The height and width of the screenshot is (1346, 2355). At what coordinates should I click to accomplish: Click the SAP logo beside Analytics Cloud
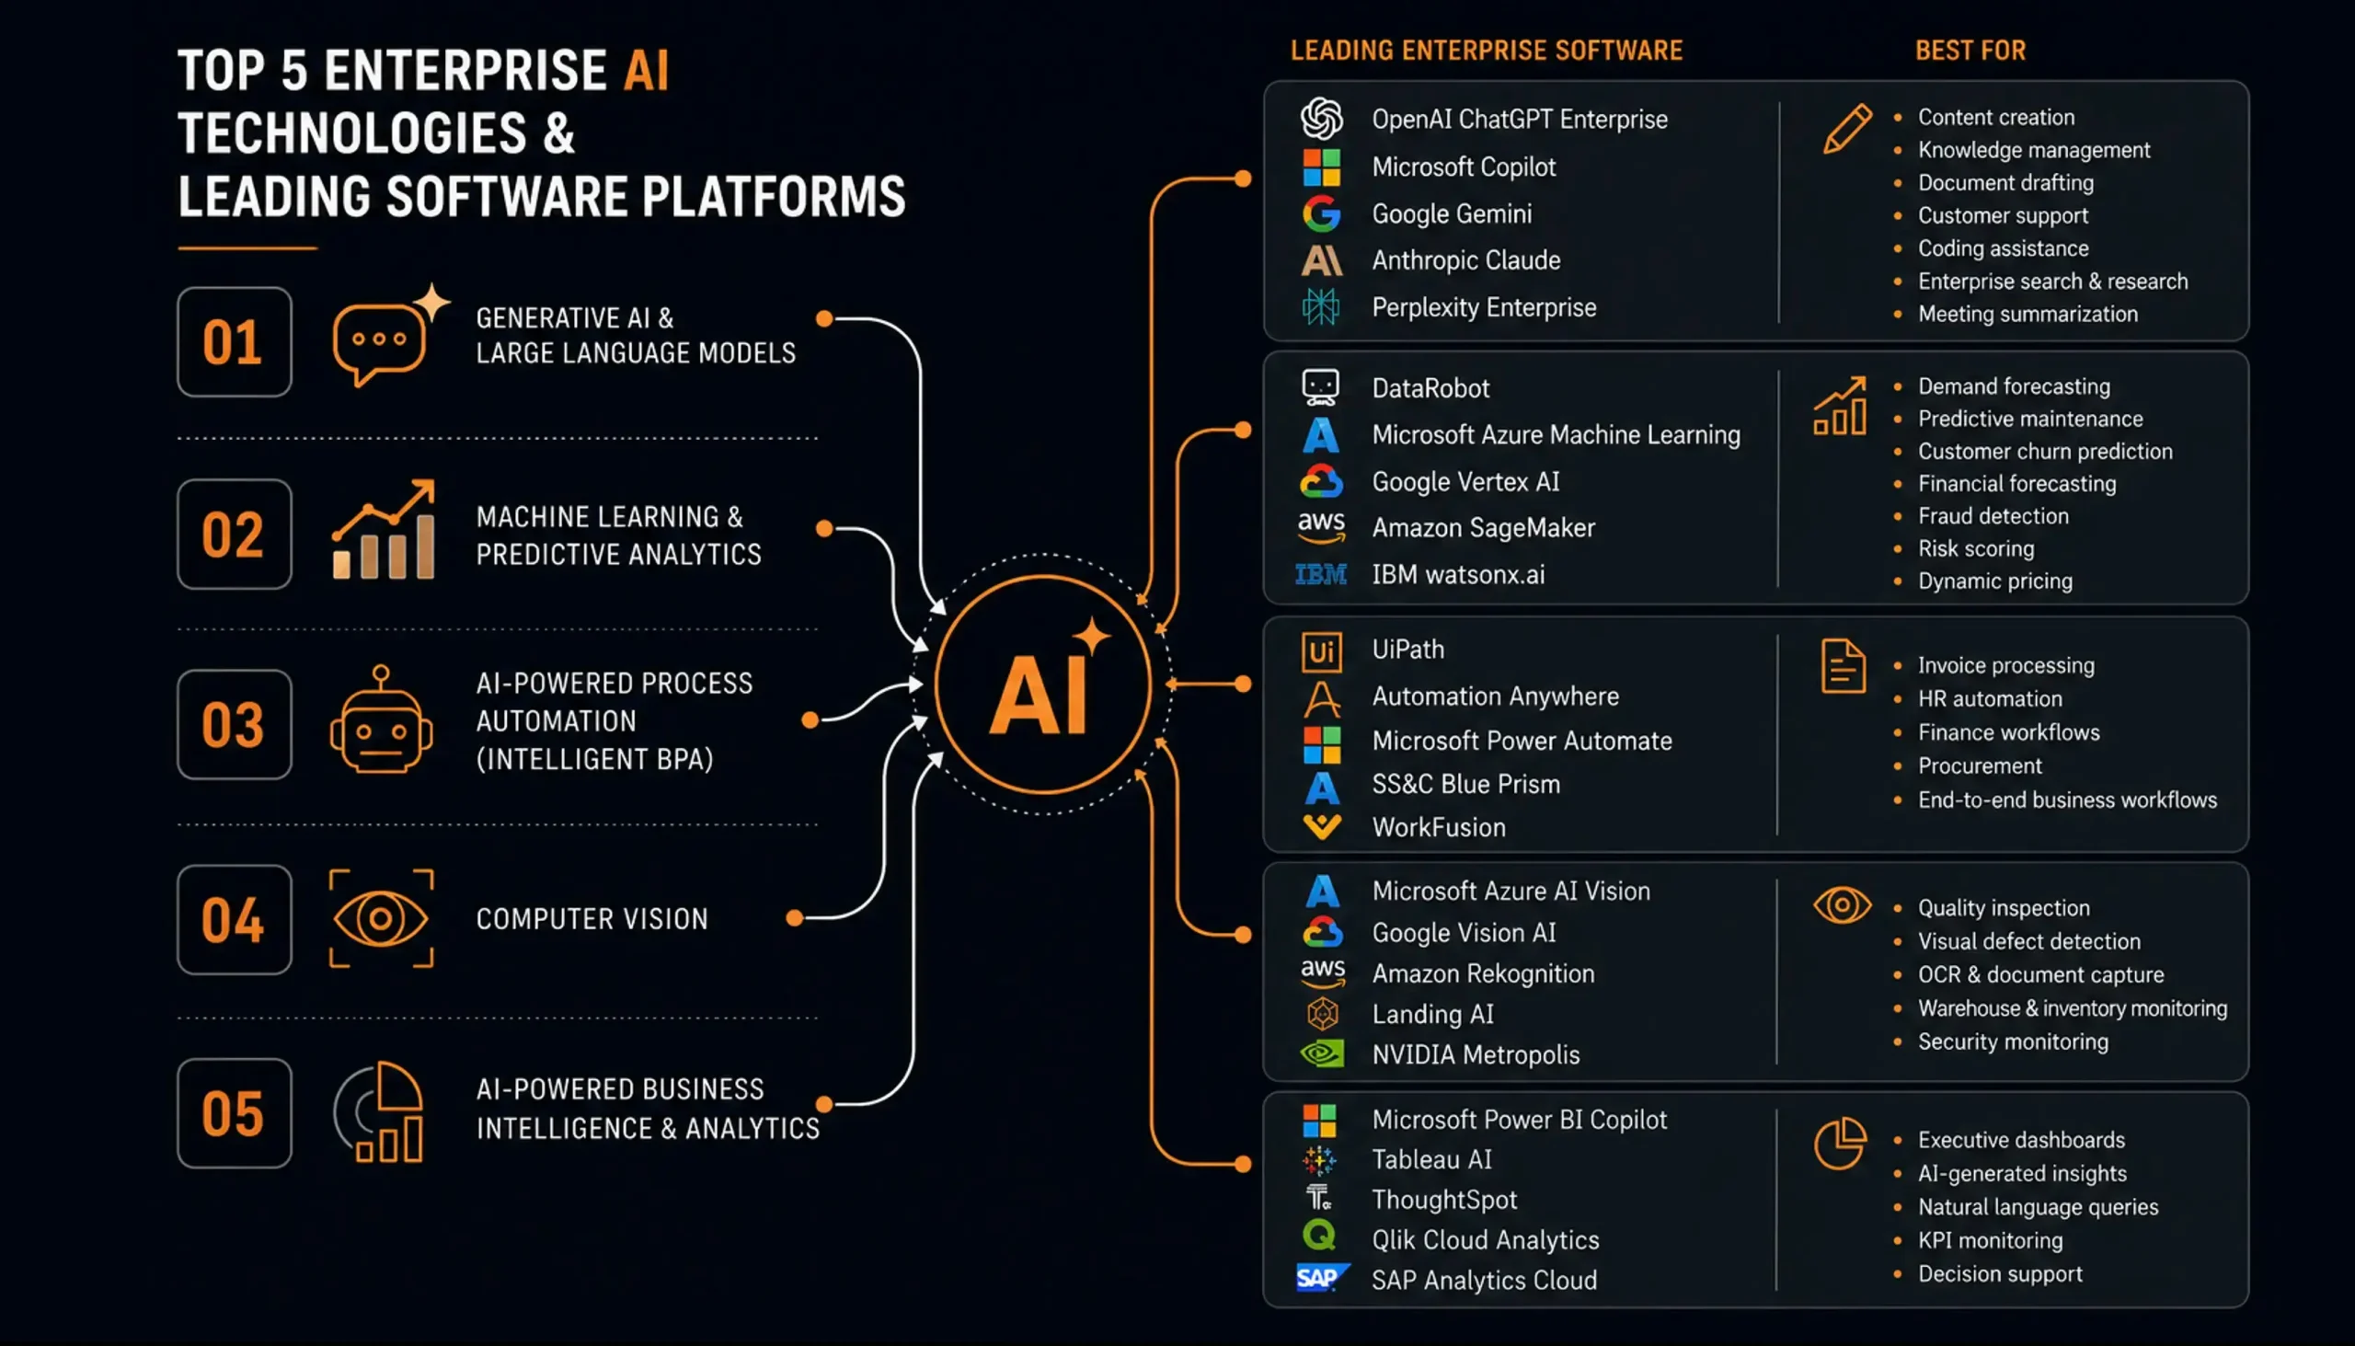1322,1279
